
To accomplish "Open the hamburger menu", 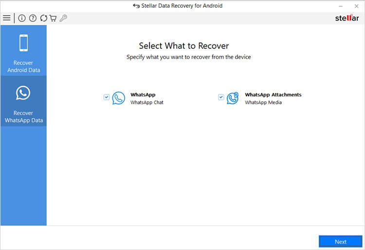I will click(7, 18).
